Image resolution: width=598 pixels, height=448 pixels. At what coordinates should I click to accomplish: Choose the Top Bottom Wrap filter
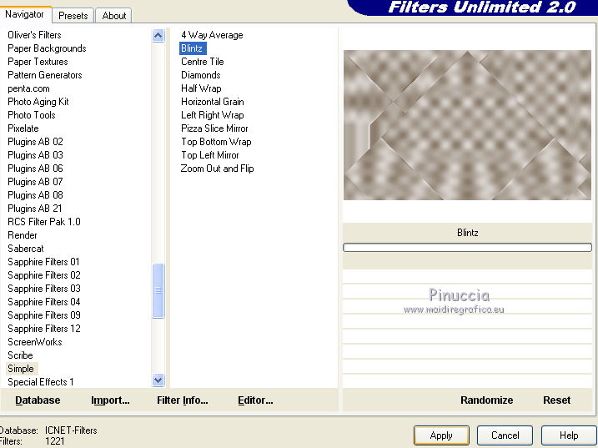(216, 142)
